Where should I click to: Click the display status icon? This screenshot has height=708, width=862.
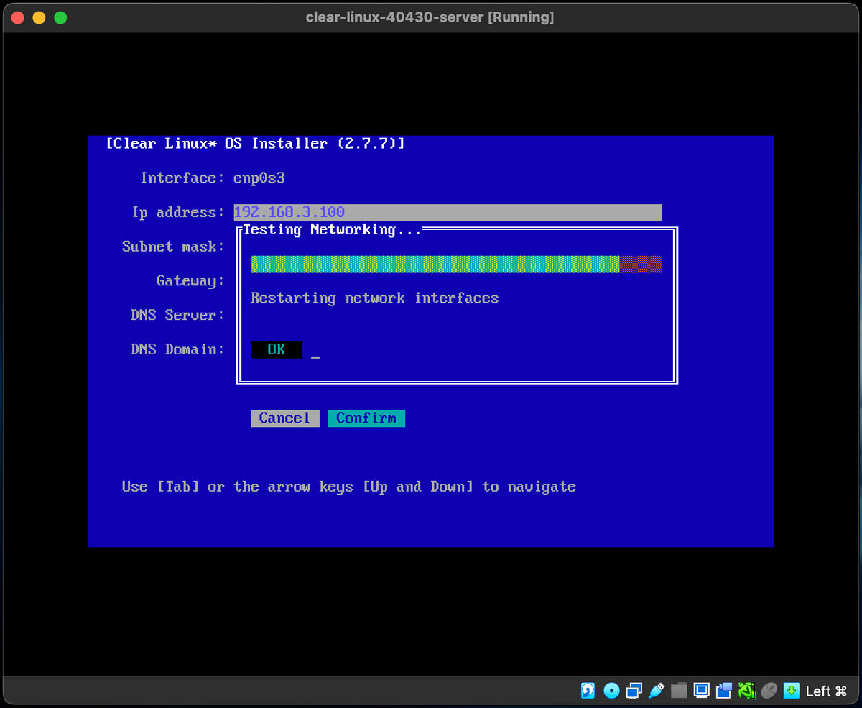click(702, 691)
